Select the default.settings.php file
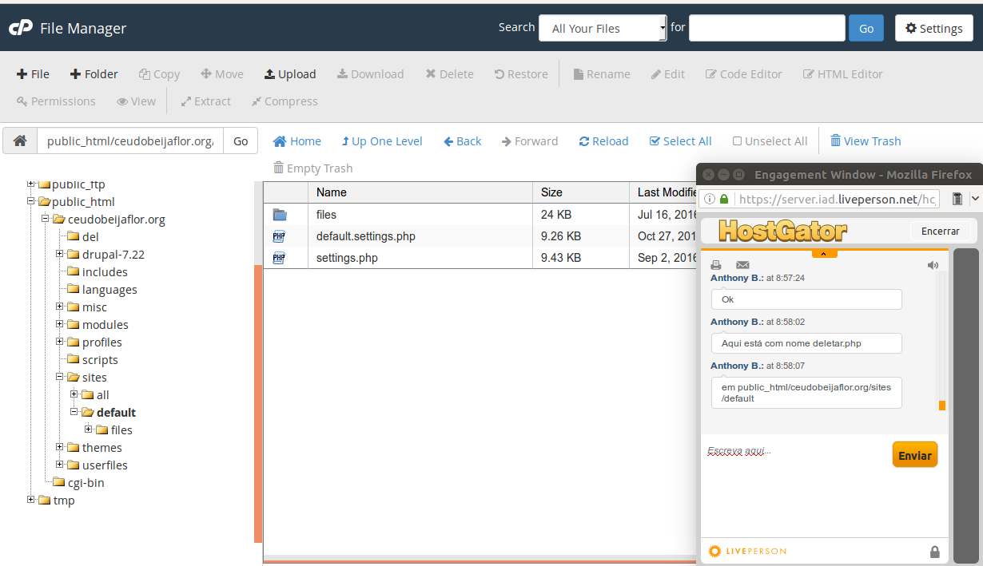Screen dimensions: 983x566 (x=365, y=236)
